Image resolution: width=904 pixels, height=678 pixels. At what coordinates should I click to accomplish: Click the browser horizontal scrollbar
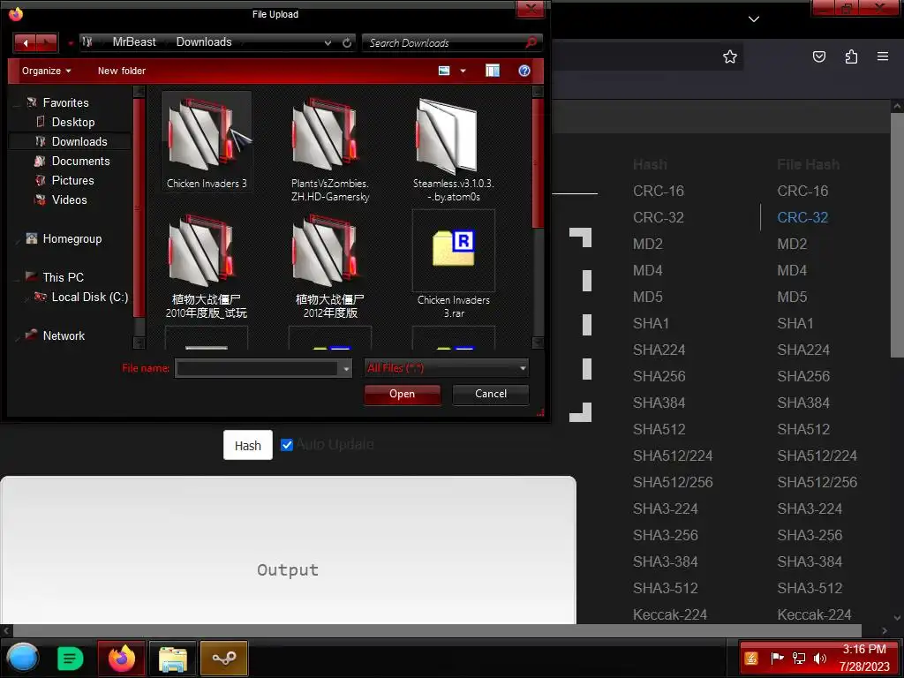click(x=437, y=630)
